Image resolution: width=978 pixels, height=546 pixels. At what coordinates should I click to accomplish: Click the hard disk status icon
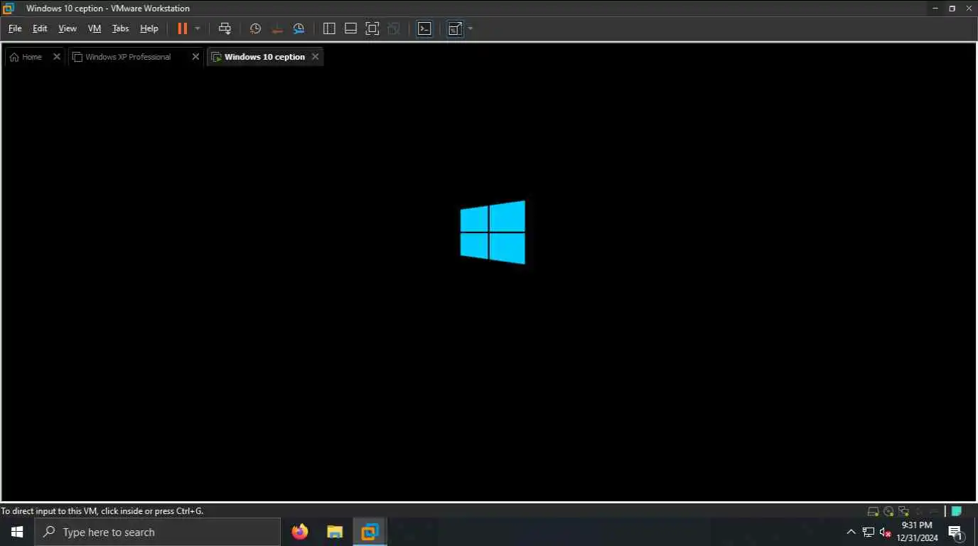point(874,511)
